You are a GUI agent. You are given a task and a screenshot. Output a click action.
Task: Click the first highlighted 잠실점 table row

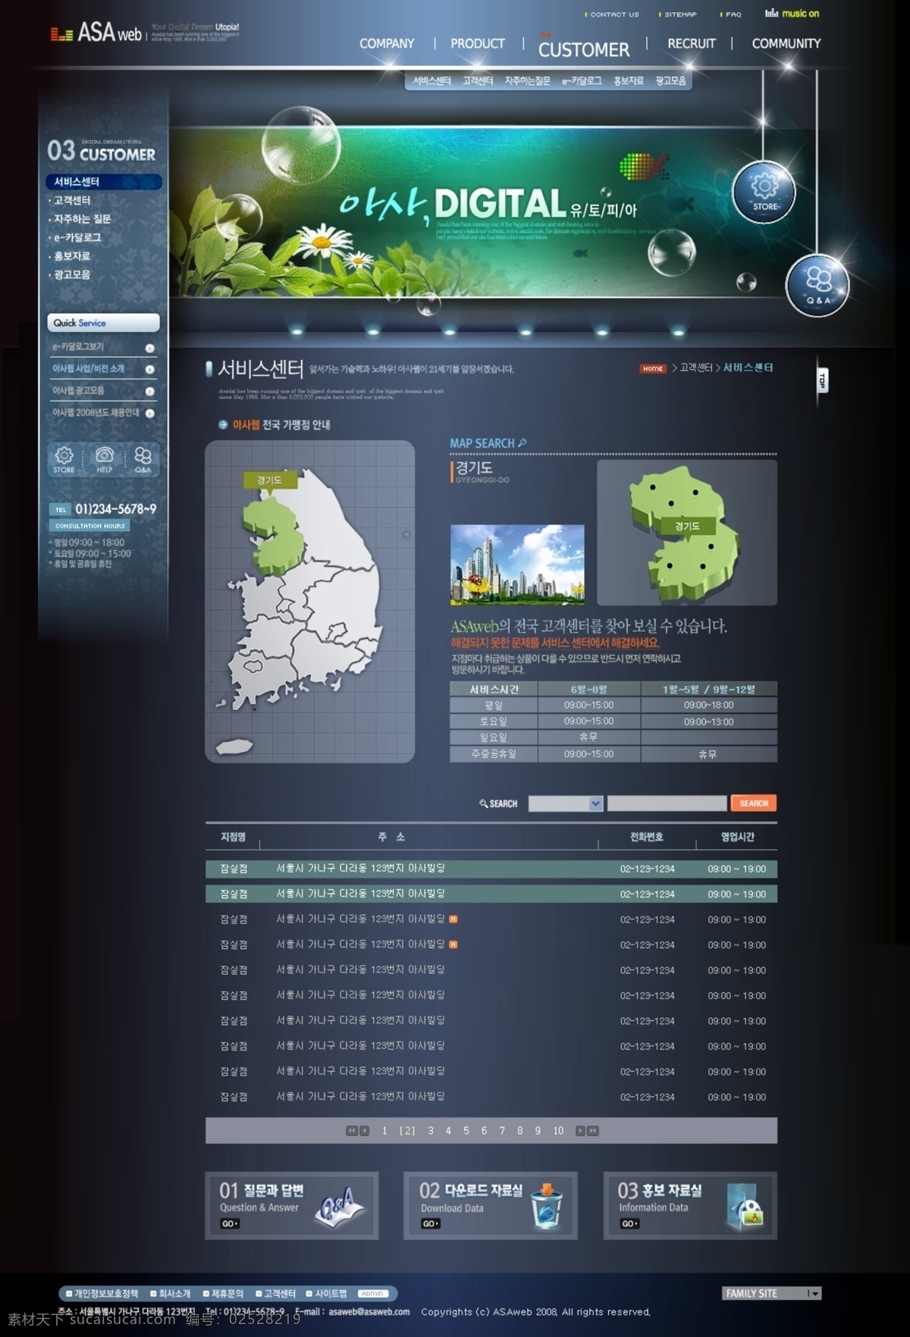(491, 869)
